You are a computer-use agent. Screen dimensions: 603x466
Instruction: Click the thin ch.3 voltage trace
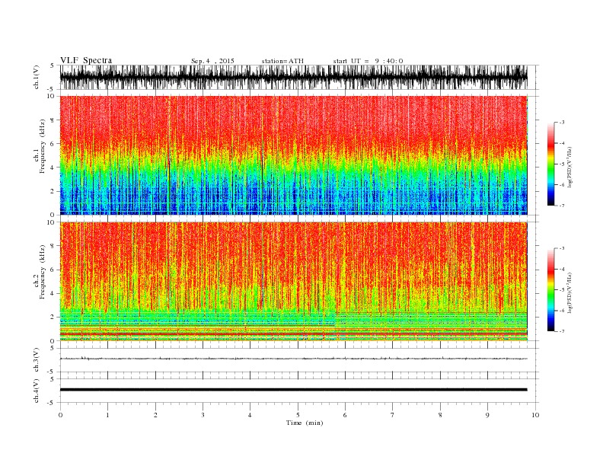coord(293,359)
